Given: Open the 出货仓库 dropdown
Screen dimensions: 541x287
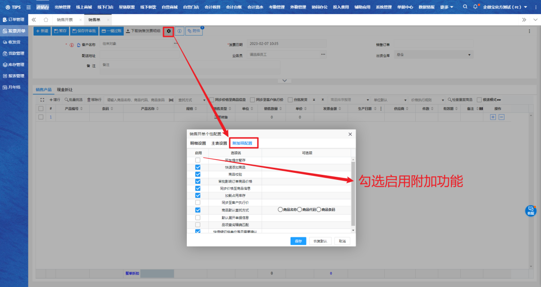Looking at the screenshot, I should (x=469, y=55).
